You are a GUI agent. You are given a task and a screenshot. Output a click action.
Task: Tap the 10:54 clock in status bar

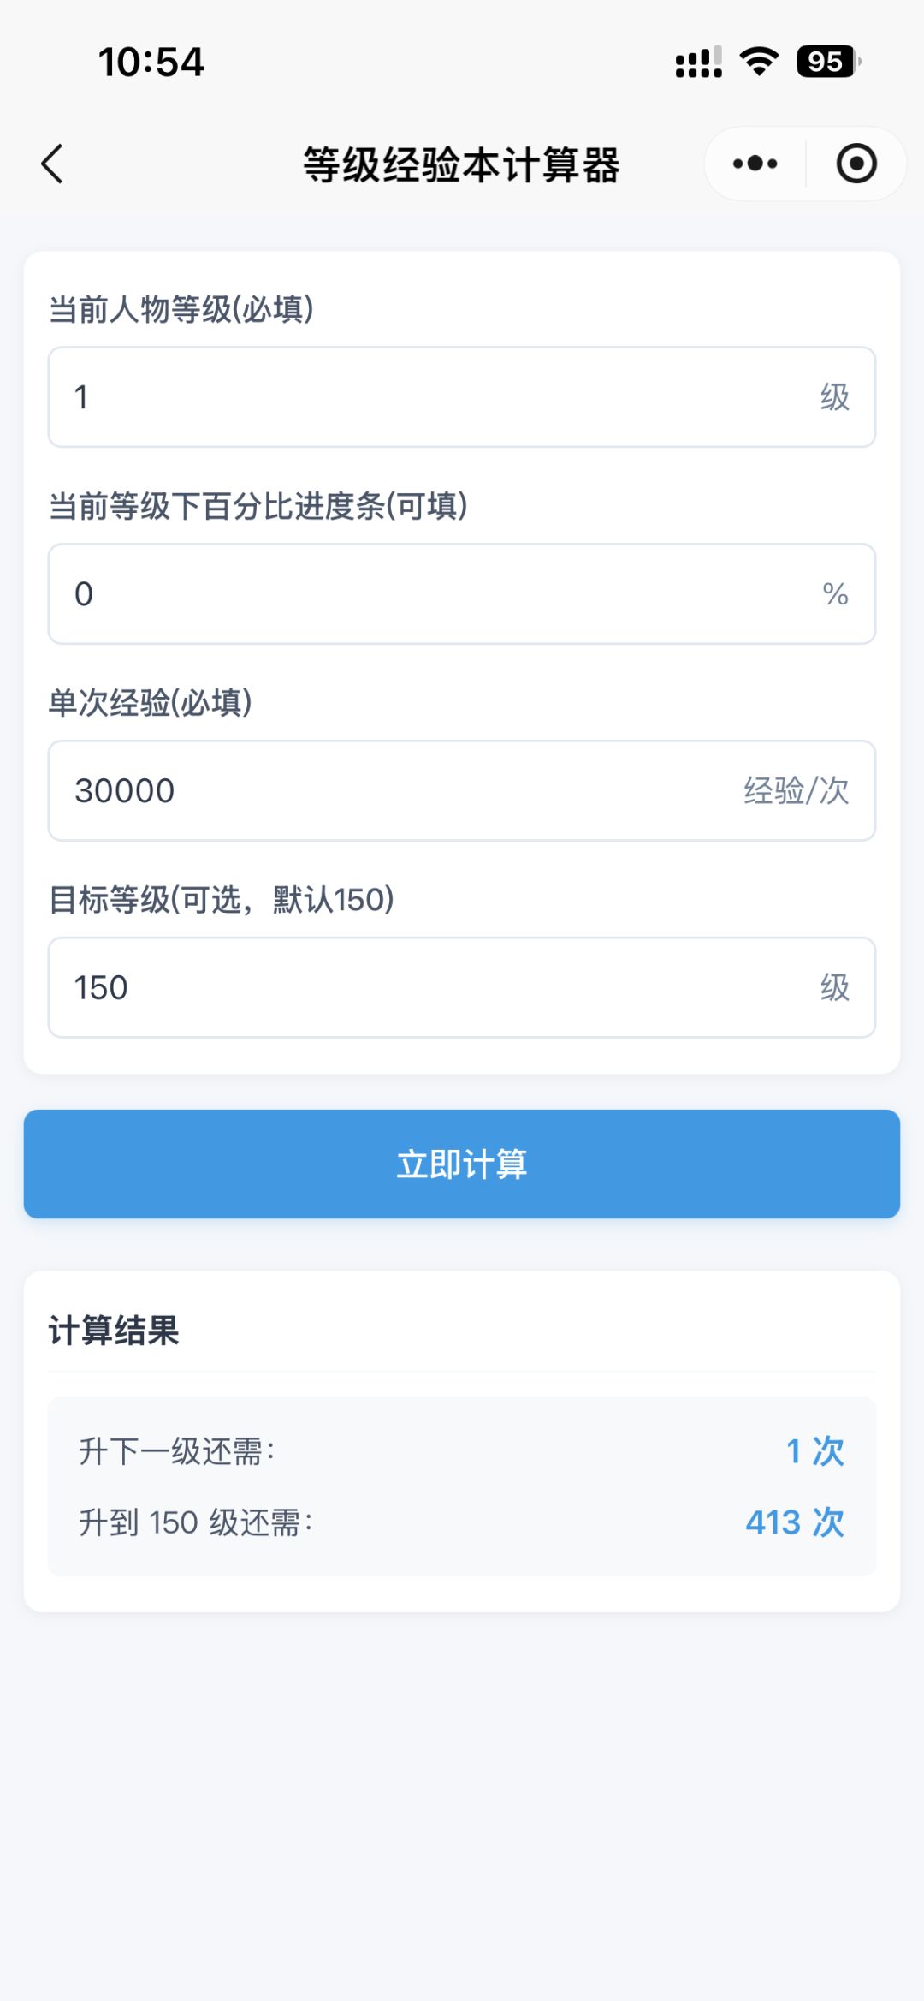[x=151, y=62]
